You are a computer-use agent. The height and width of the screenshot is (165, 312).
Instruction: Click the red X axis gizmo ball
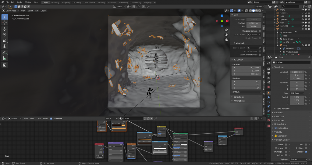[x=227, y=21]
